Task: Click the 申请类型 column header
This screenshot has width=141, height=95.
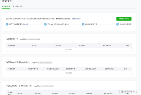Action: pos(89,93)
